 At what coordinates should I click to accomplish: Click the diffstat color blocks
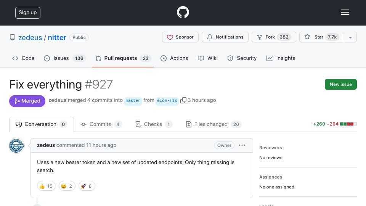pos(348,124)
